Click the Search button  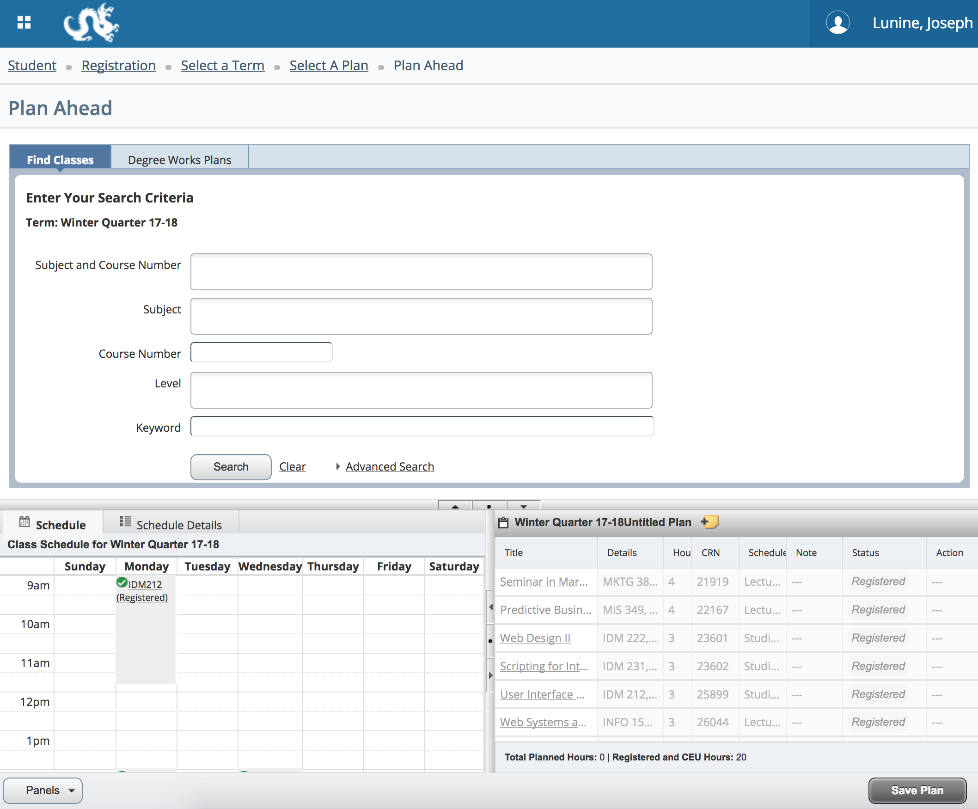click(230, 466)
